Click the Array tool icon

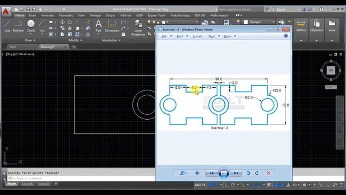coord(77,34)
